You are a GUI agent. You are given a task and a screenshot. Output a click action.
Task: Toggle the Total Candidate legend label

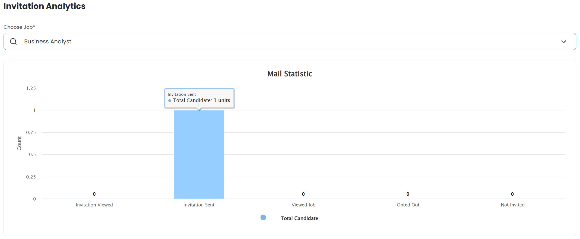point(299,218)
